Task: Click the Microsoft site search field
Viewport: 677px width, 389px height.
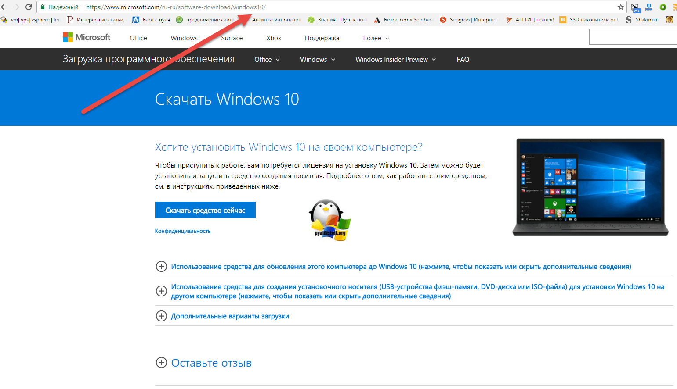Action: tap(633, 38)
